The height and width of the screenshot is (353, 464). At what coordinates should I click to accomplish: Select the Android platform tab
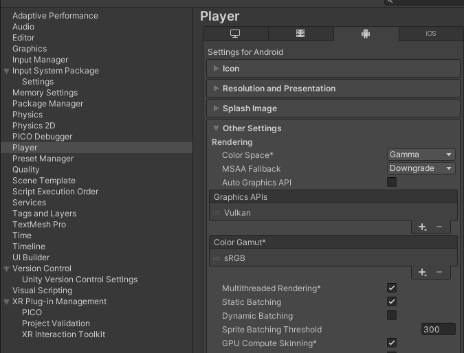click(x=366, y=34)
